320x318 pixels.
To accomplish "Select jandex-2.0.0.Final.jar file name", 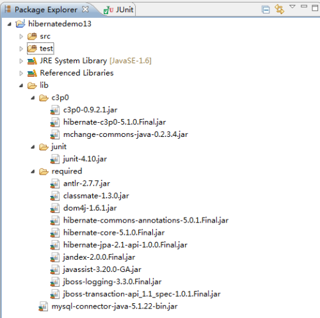I will point(99,257).
